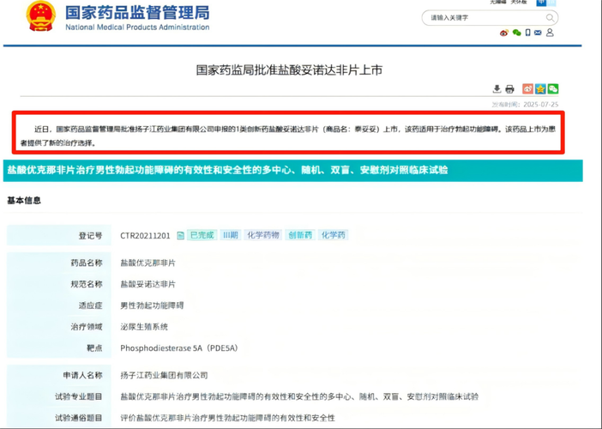Click the standard name value 盐酸妥诺达非片

pos(147,284)
